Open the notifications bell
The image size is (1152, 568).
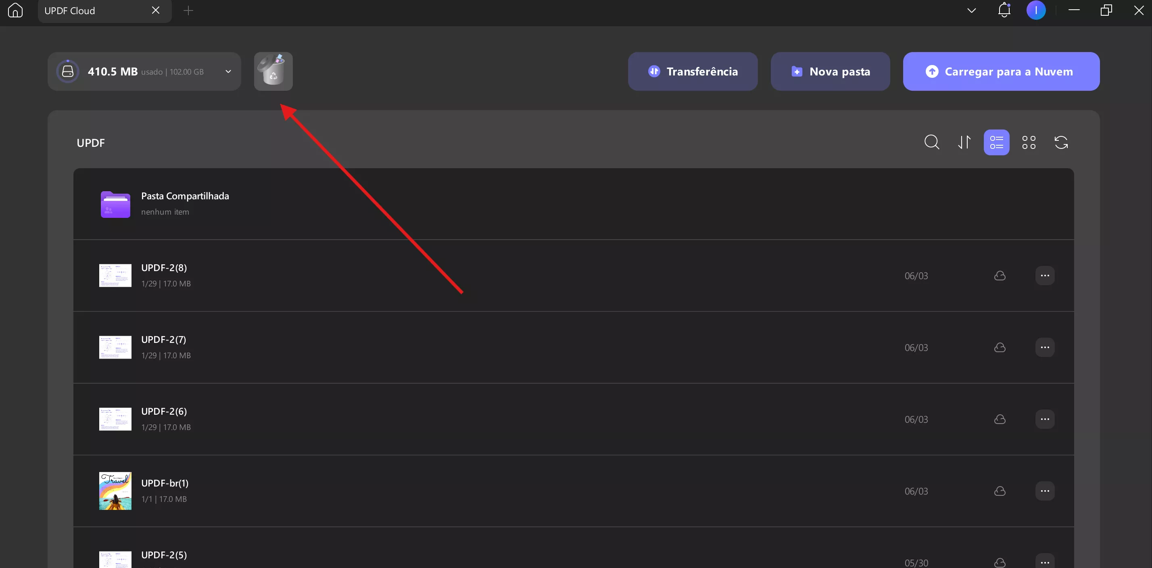(1004, 10)
